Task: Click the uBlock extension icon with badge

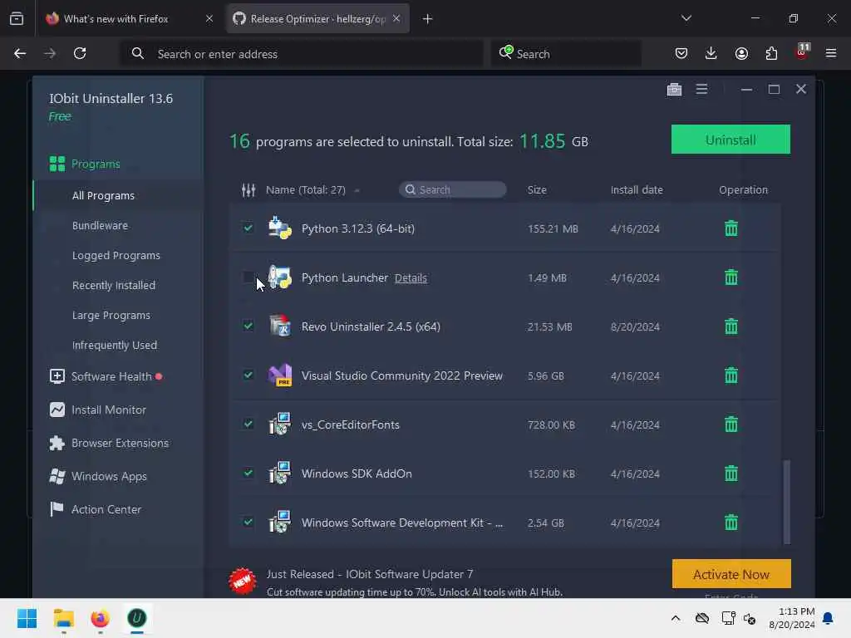Action: coord(802,52)
